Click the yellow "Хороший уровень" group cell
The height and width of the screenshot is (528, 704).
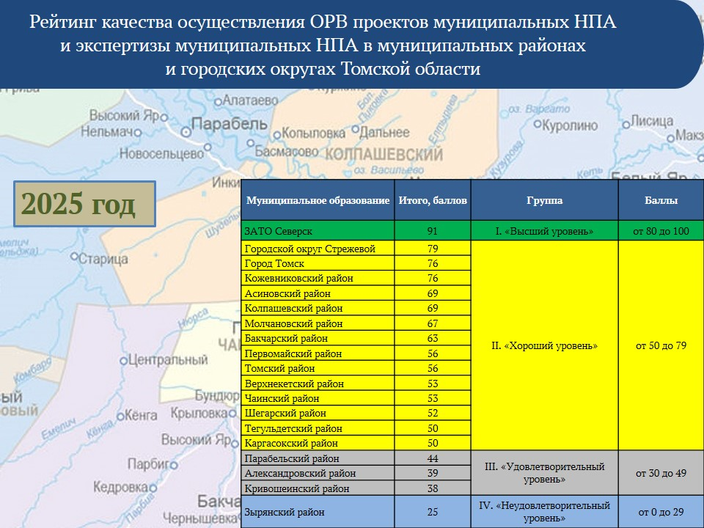tap(544, 345)
